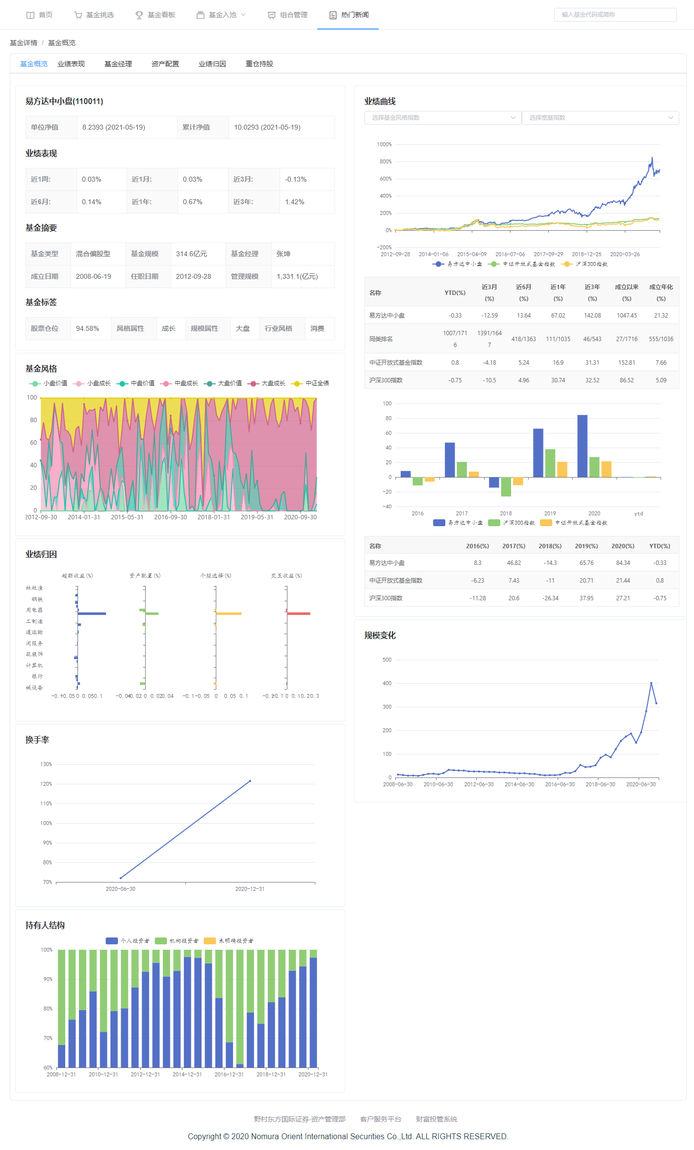Open the 基金经理 tab
Screen dimensions: 694x1150
click(x=118, y=64)
